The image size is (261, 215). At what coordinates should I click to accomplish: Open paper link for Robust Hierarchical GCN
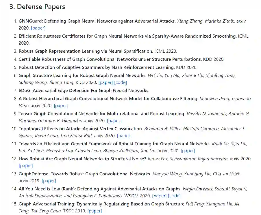tap(61, 106)
